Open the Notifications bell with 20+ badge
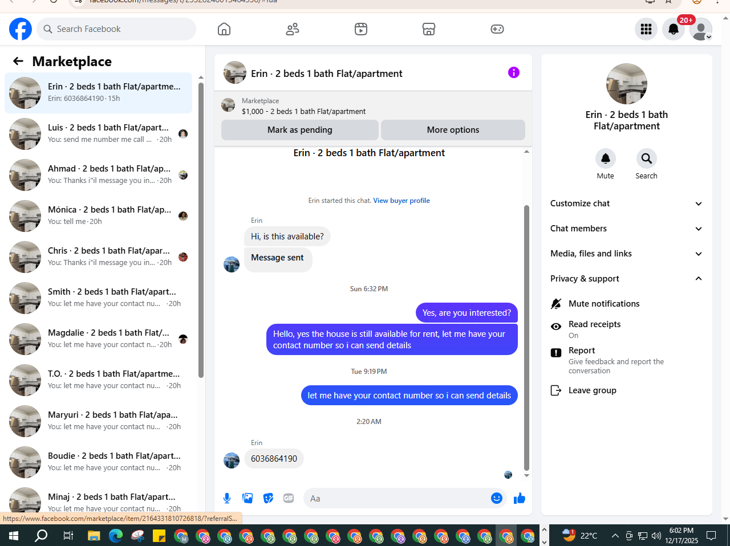Screen dimensions: 730x546 coord(674,29)
